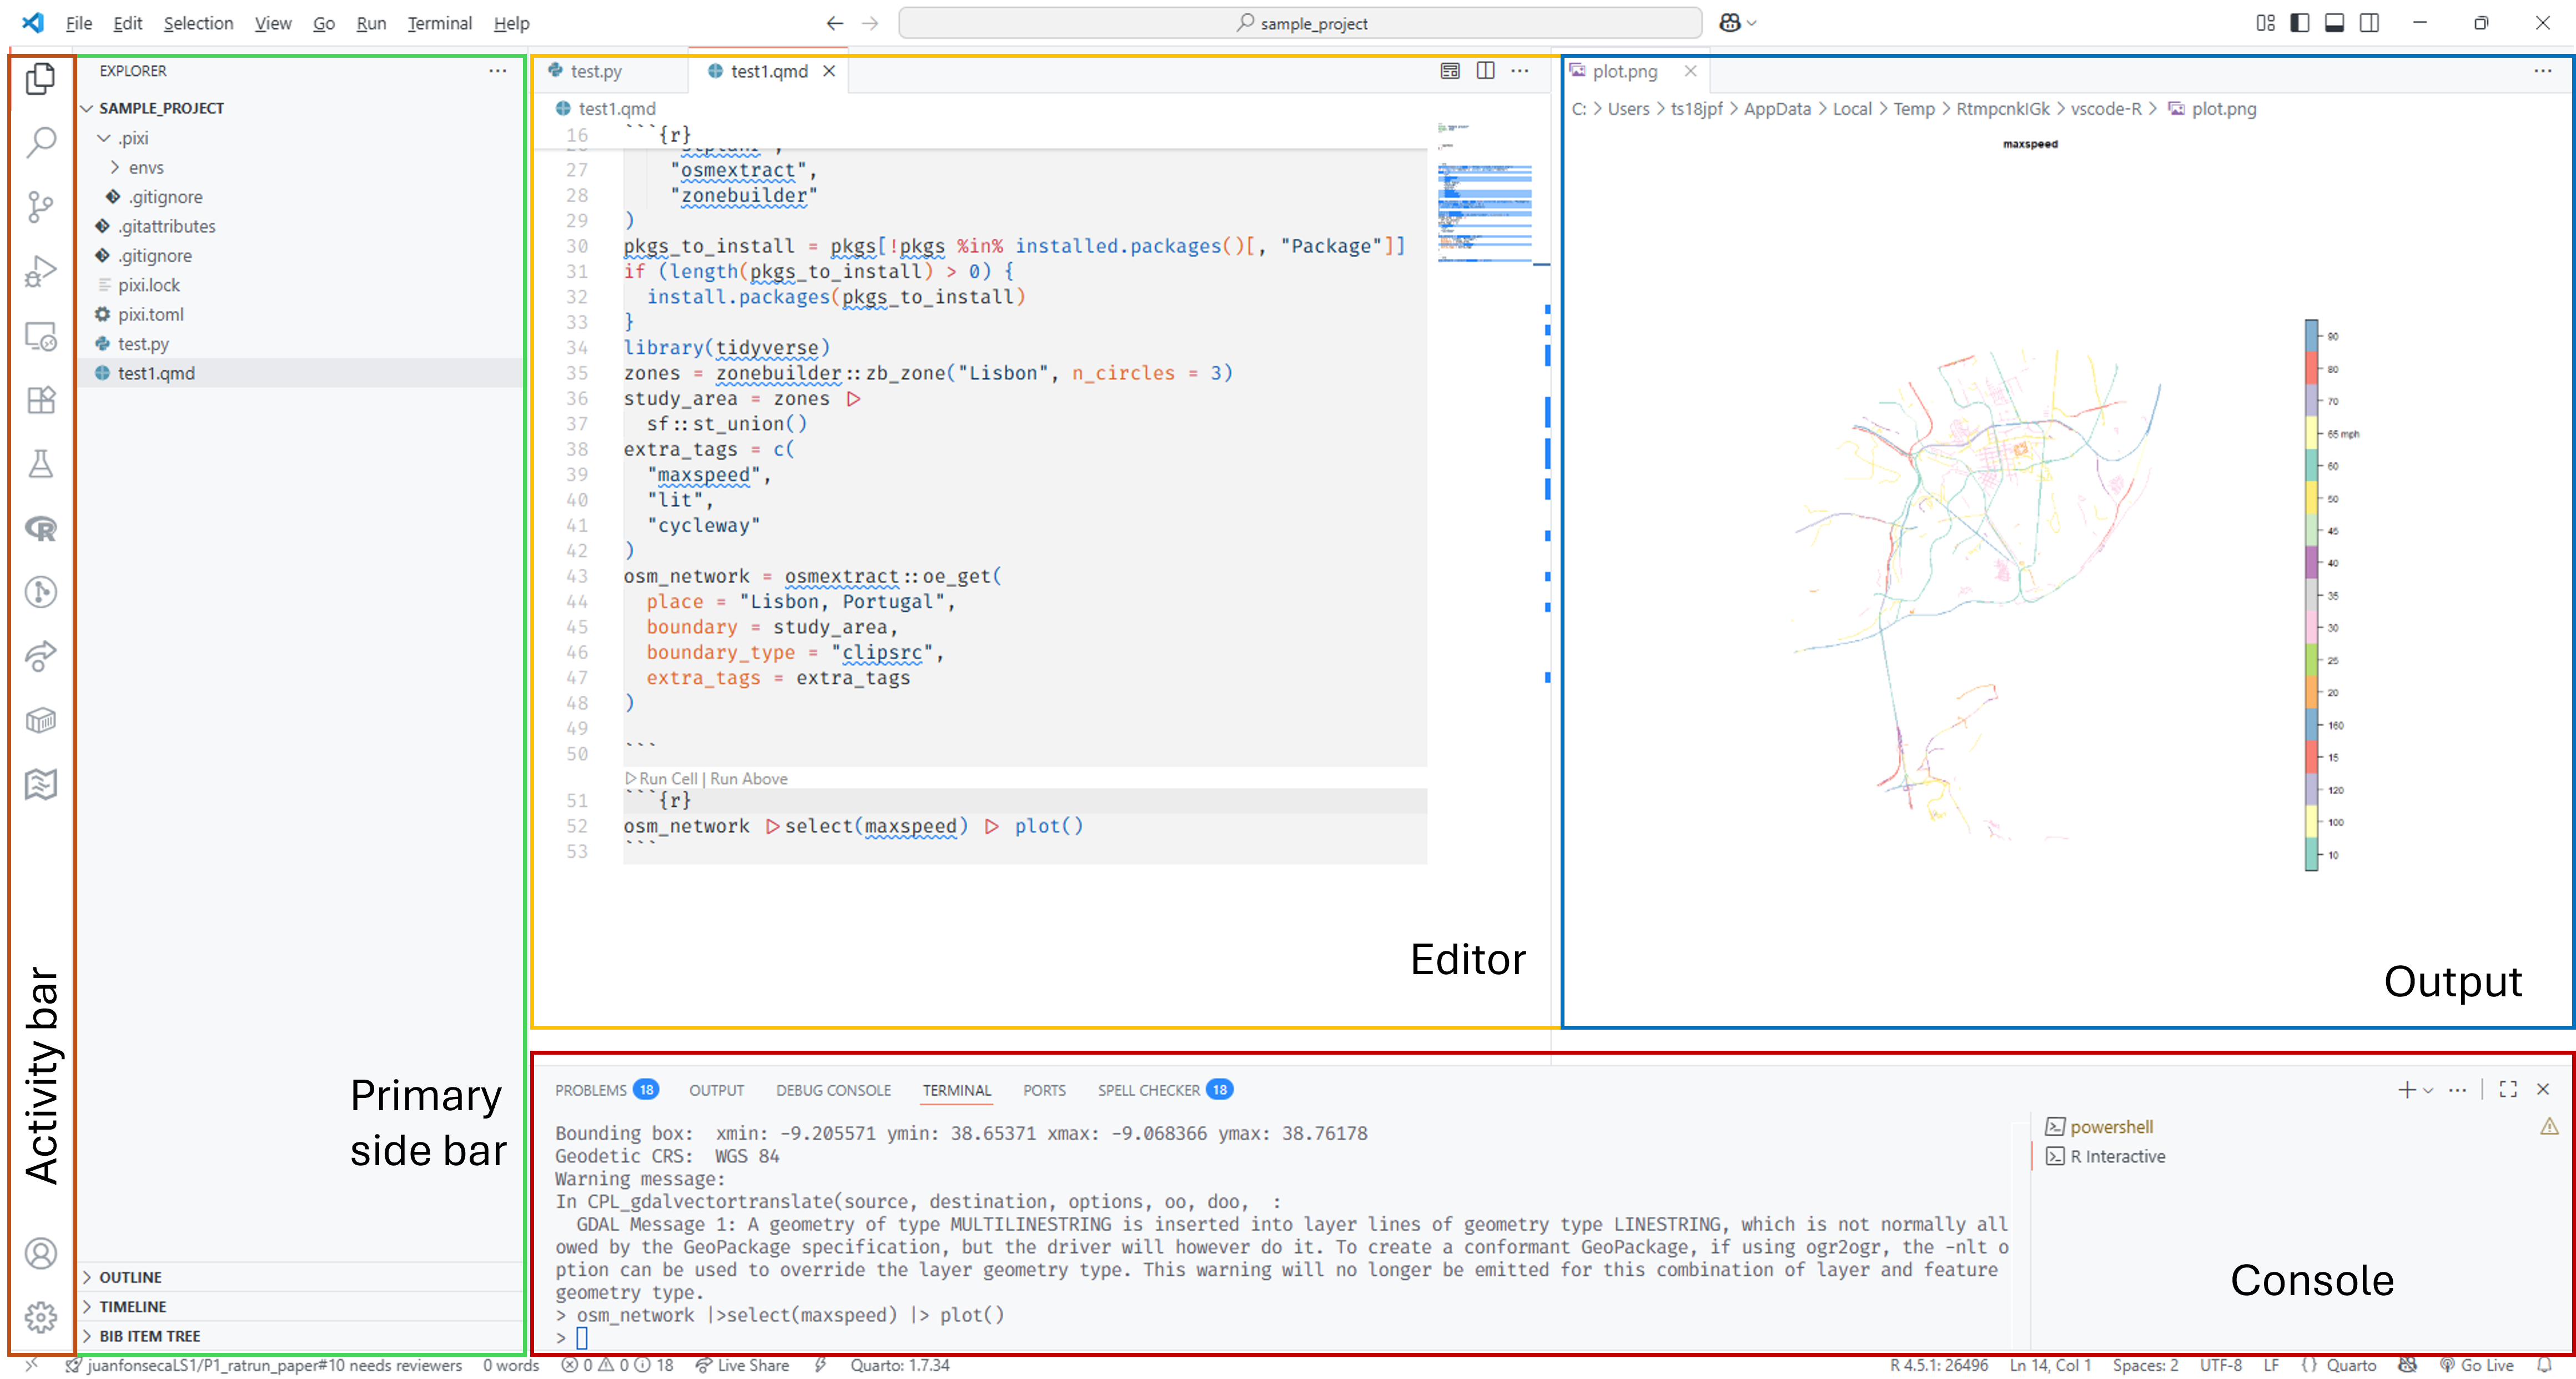
Task: Open the Accounts icon in activity bar
Action: (40, 1253)
